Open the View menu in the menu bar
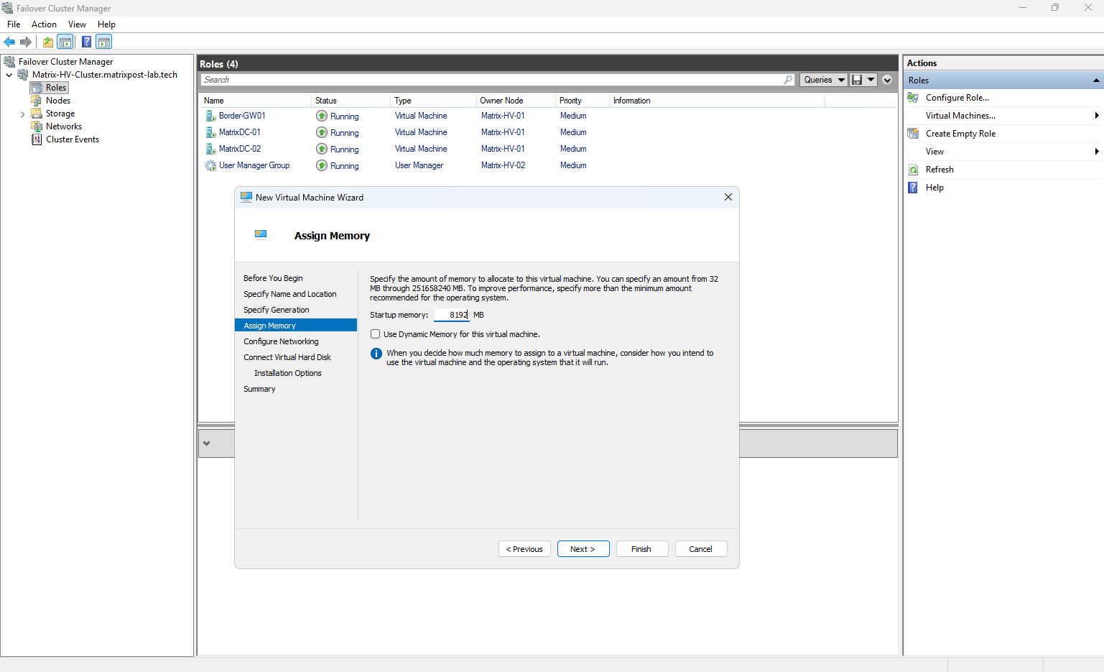Image resolution: width=1104 pixels, height=672 pixels. [77, 24]
